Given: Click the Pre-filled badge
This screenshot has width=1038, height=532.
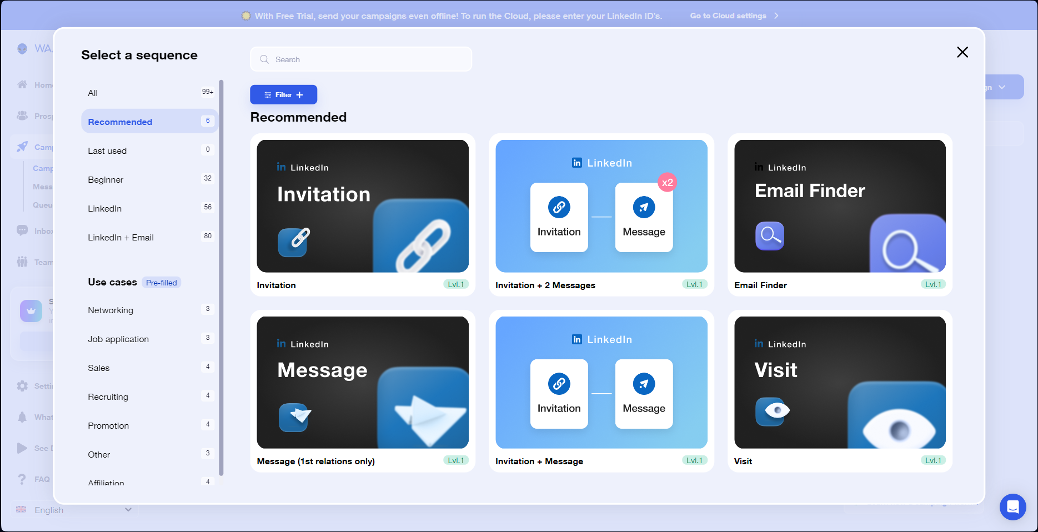Looking at the screenshot, I should tap(162, 283).
